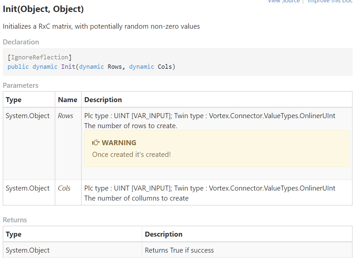Click the [IgnoreReflection] attribute in code block
The width and height of the screenshot is (360, 264).
click(40, 57)
